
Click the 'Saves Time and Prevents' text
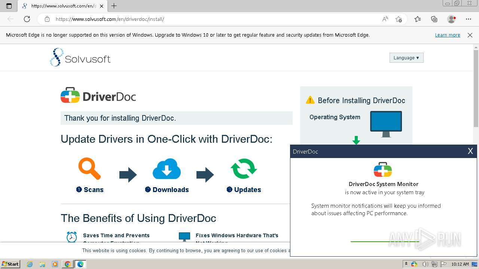point(116,235)
